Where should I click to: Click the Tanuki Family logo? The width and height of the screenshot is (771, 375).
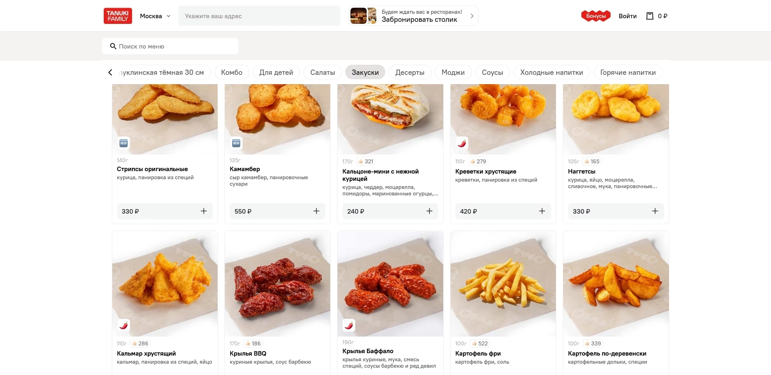point(117,16)
